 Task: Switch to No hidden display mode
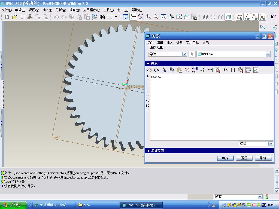click(x=221, y=17)
